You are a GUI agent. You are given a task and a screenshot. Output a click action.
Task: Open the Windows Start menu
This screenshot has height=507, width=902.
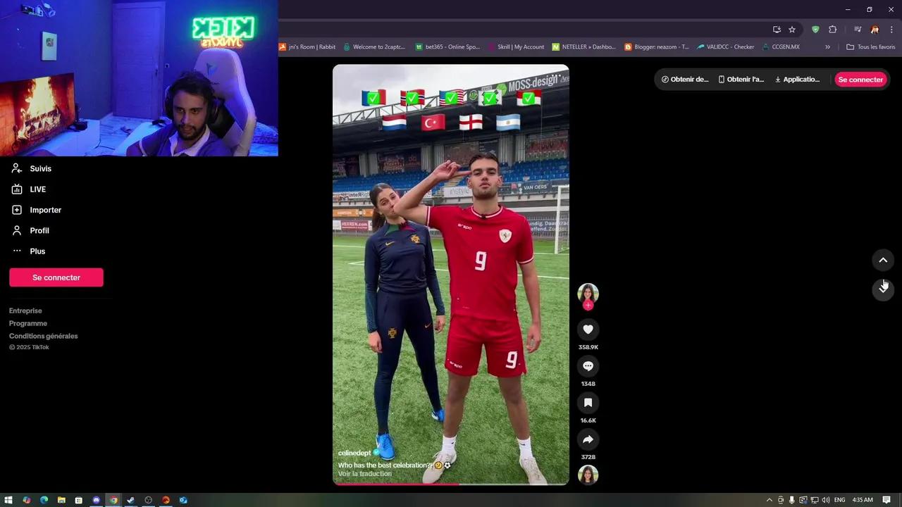(8, 500)
